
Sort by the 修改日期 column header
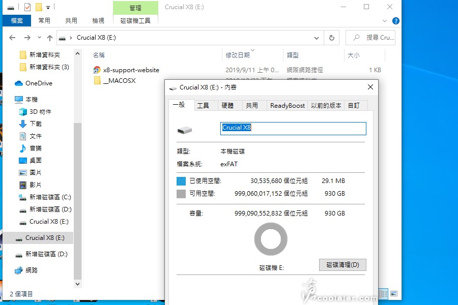[238, 55]
